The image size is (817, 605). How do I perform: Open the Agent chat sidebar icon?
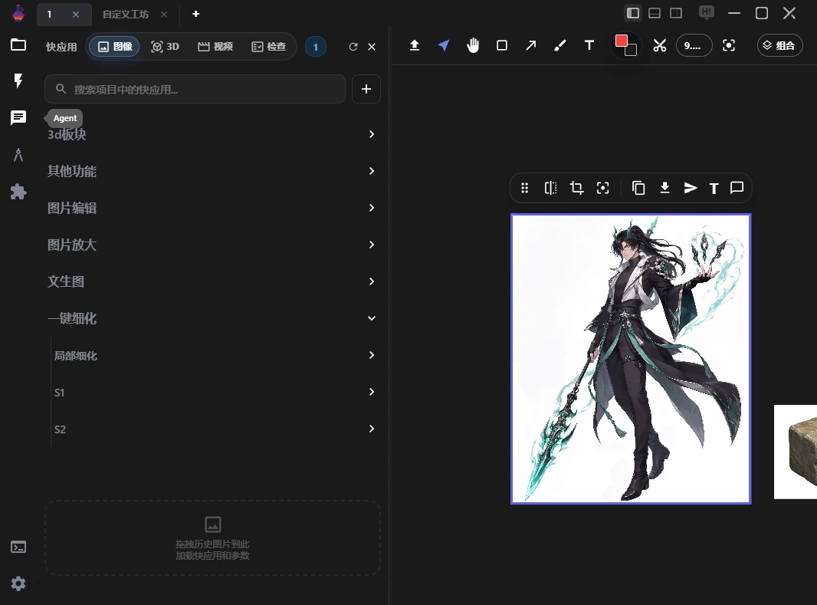pos(18,118)
